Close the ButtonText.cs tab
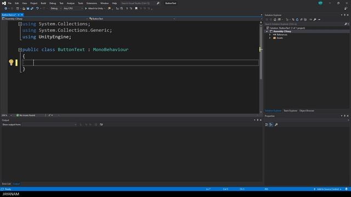351x197 pixels. pyautogui.click(x=22, y=15)
